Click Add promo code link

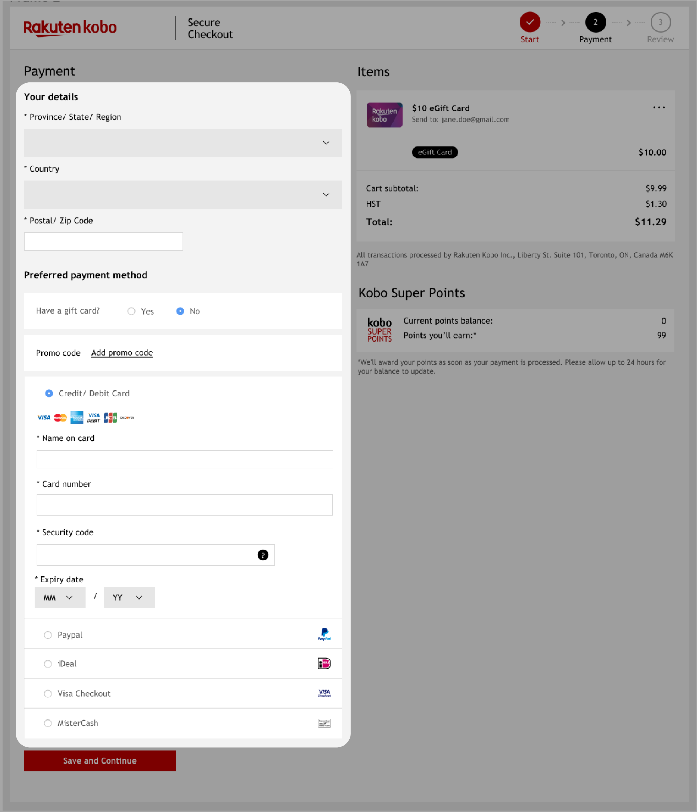click(x=122, y=352)
